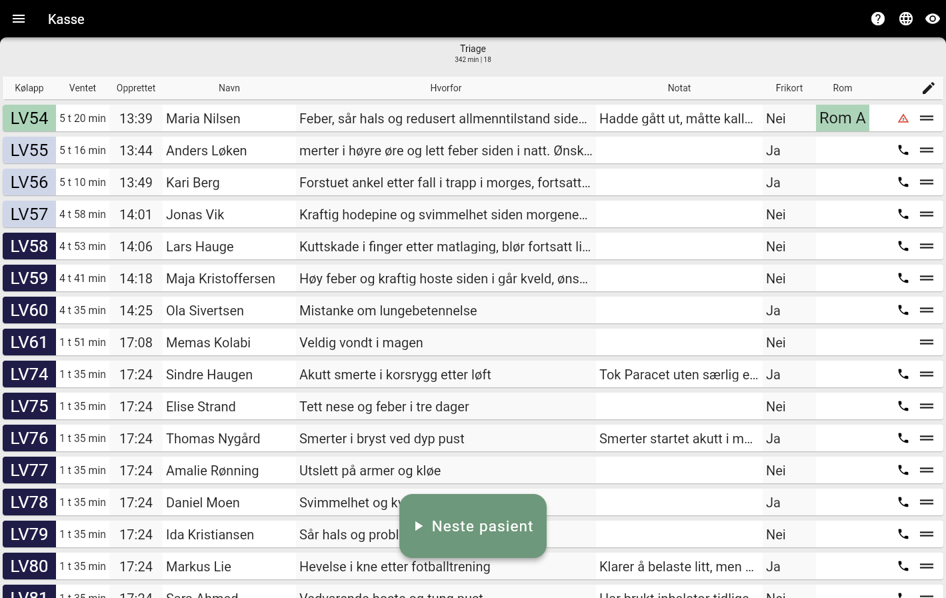
Task: Click the note starting 'Hadde gått ut'
Action: [x=676, y=119]
